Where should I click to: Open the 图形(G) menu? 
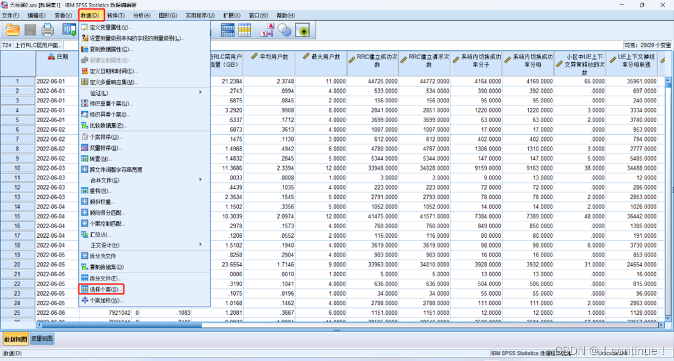(167, 15)
